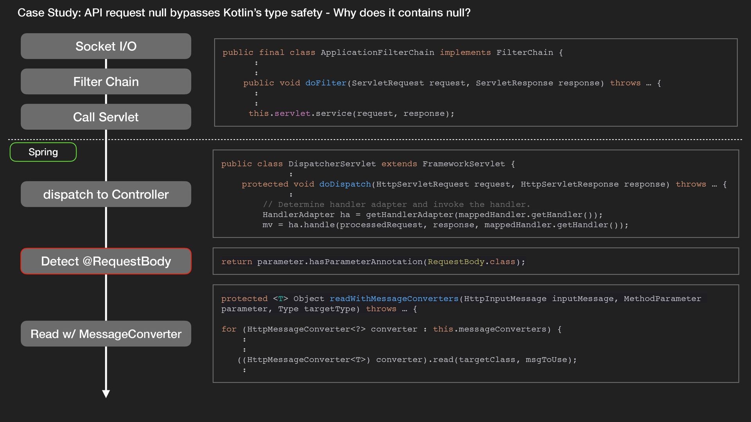Click the converter.read(targetClass, msgToUse) line

(407, 359)
